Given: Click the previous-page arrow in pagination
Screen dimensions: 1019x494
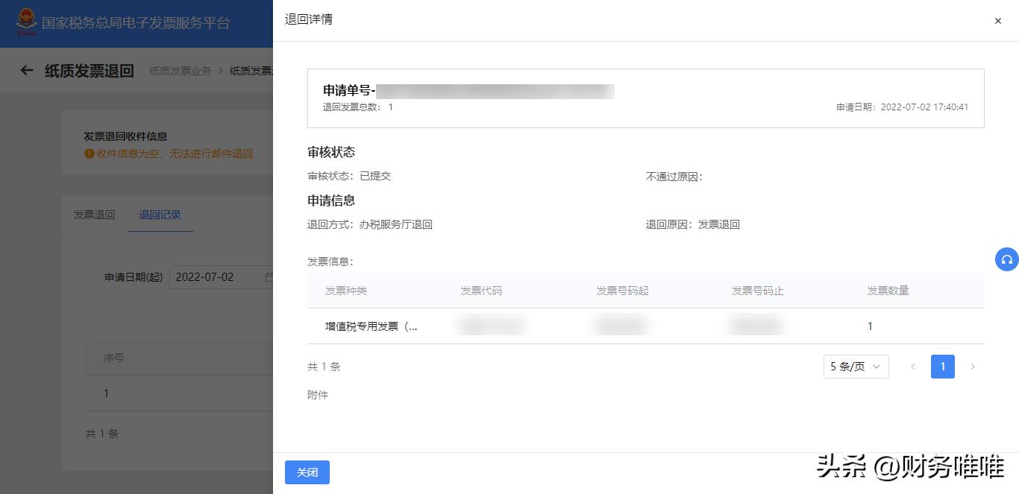Looking at the screenshot, I should click(913, 367).
